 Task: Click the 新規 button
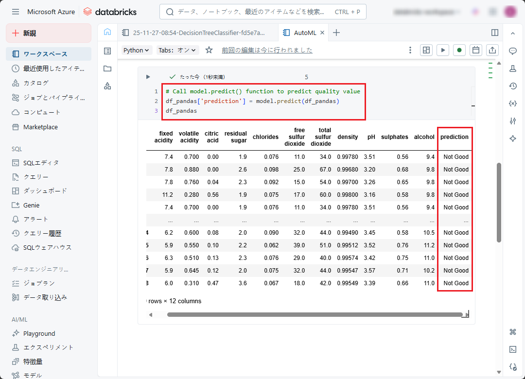49,33
